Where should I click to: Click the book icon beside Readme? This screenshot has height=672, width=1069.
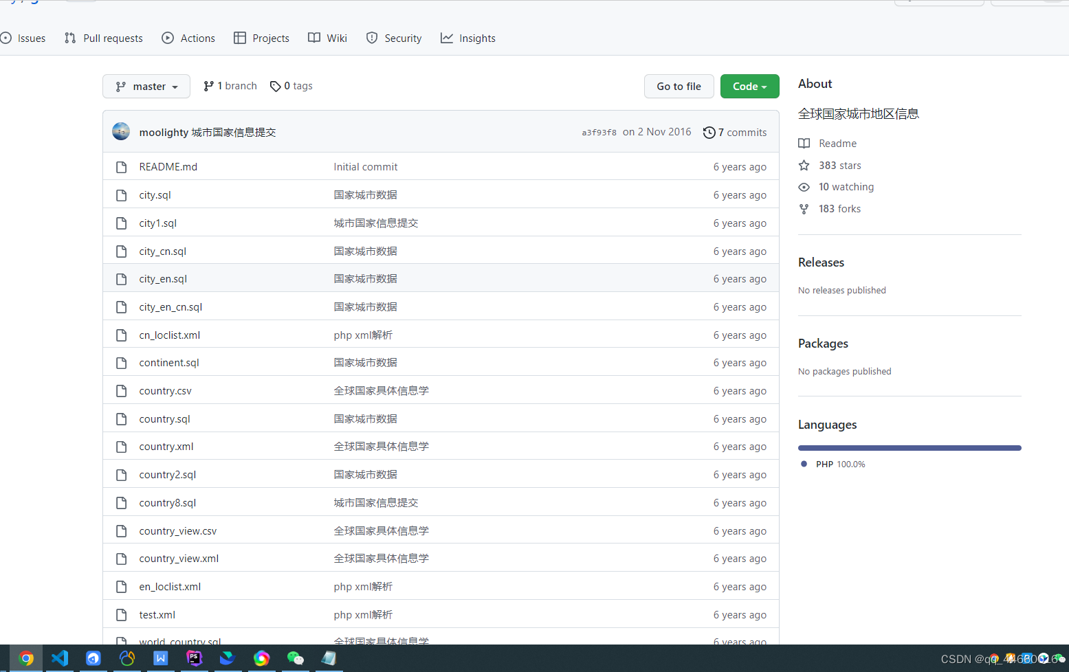point(804,144)
